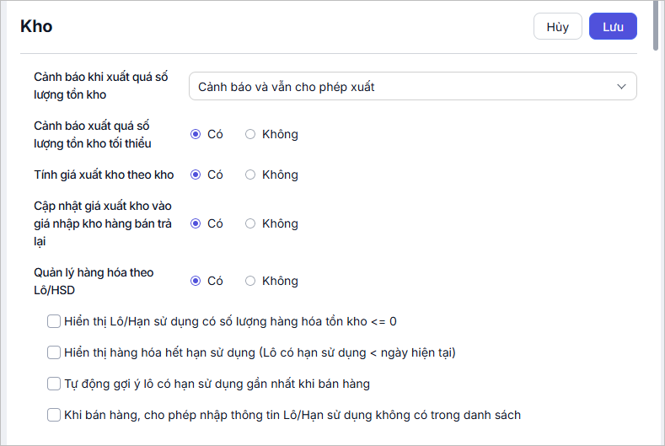Select Có for Tính giá xuất kho theo kho

coord(196,175)
